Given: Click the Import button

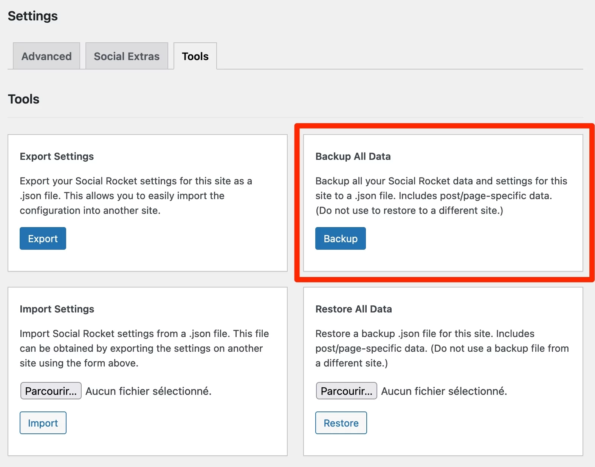Looking at the screenshot, I should point(43,423).
